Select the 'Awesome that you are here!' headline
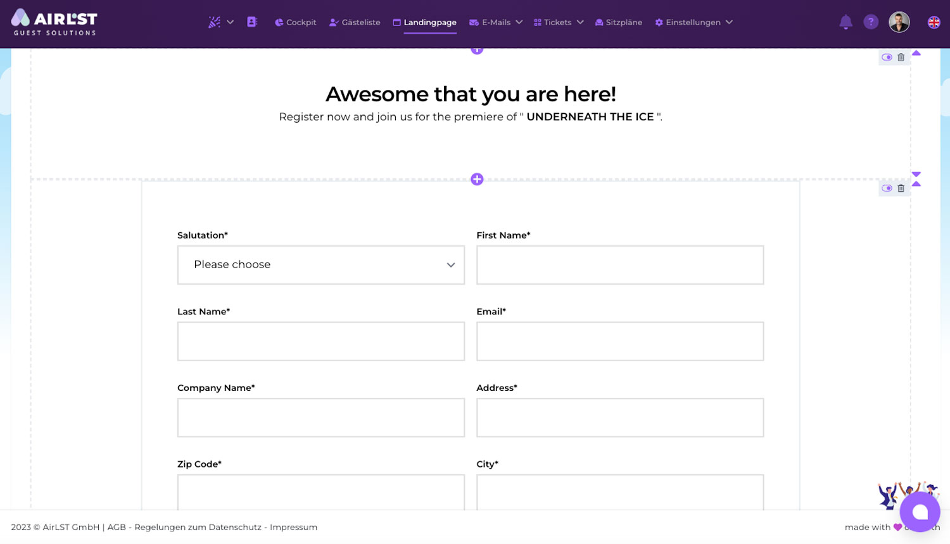Image resolution: width=950 pixels, height=544 pixels. click(471, 94)
